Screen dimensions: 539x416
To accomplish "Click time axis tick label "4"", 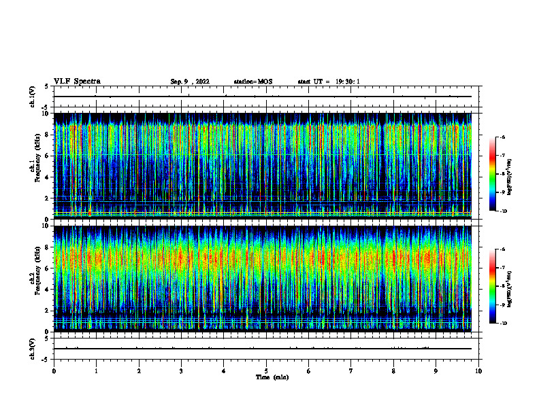I will [224, 371].
